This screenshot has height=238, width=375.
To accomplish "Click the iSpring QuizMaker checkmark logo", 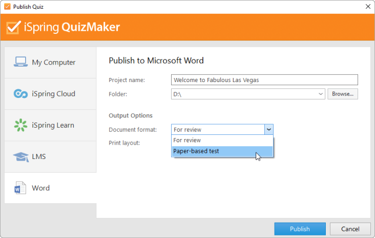I will tap(13, 28).
